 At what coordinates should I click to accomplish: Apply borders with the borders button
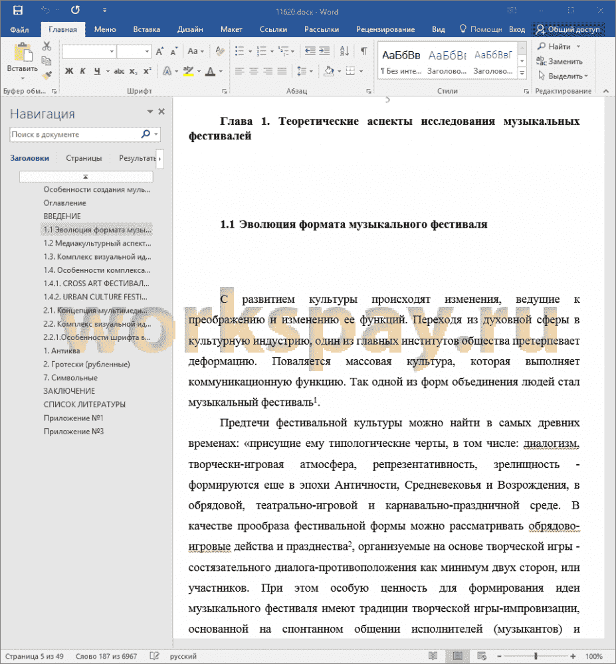(350, 71)
